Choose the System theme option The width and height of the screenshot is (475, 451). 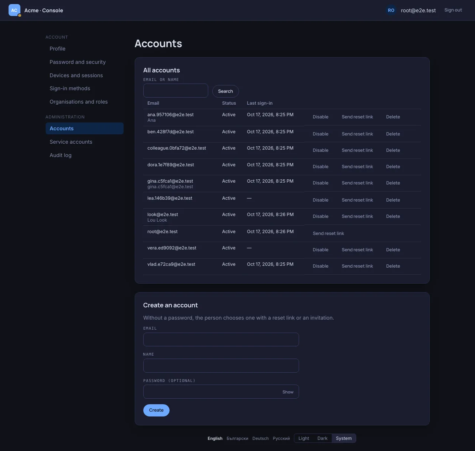[344, 438]
